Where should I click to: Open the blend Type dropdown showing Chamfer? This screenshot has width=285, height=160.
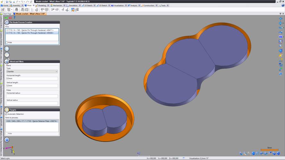(32, 72)
